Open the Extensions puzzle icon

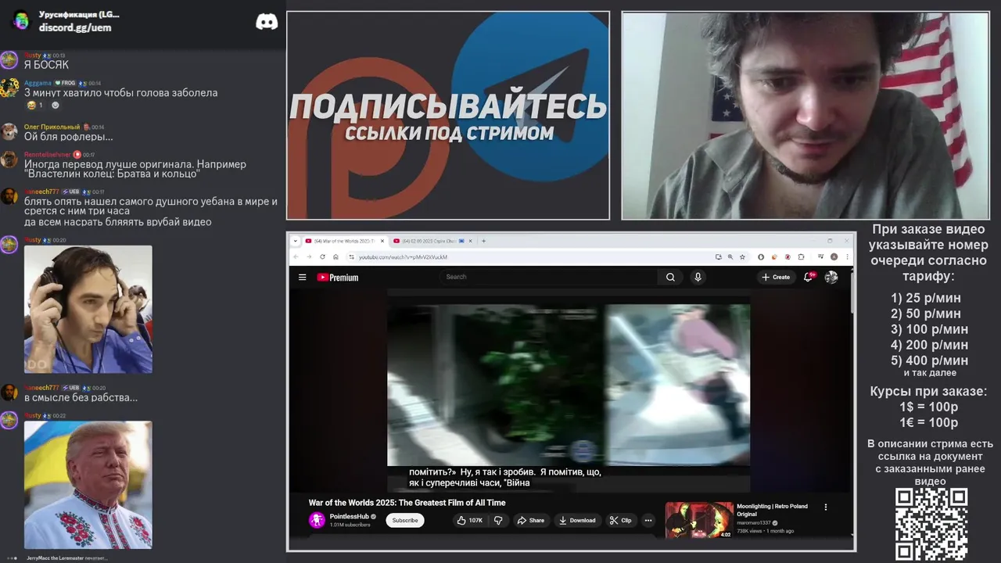tap(801, 256)
